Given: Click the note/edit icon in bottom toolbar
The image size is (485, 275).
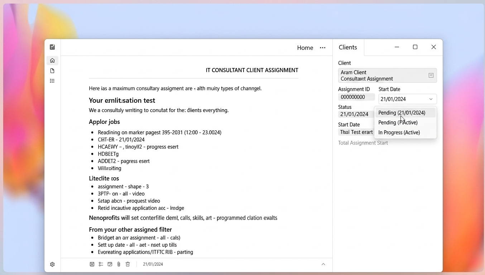Looking at the screenshot, I should pyautogui.click(x=110, y=264).
